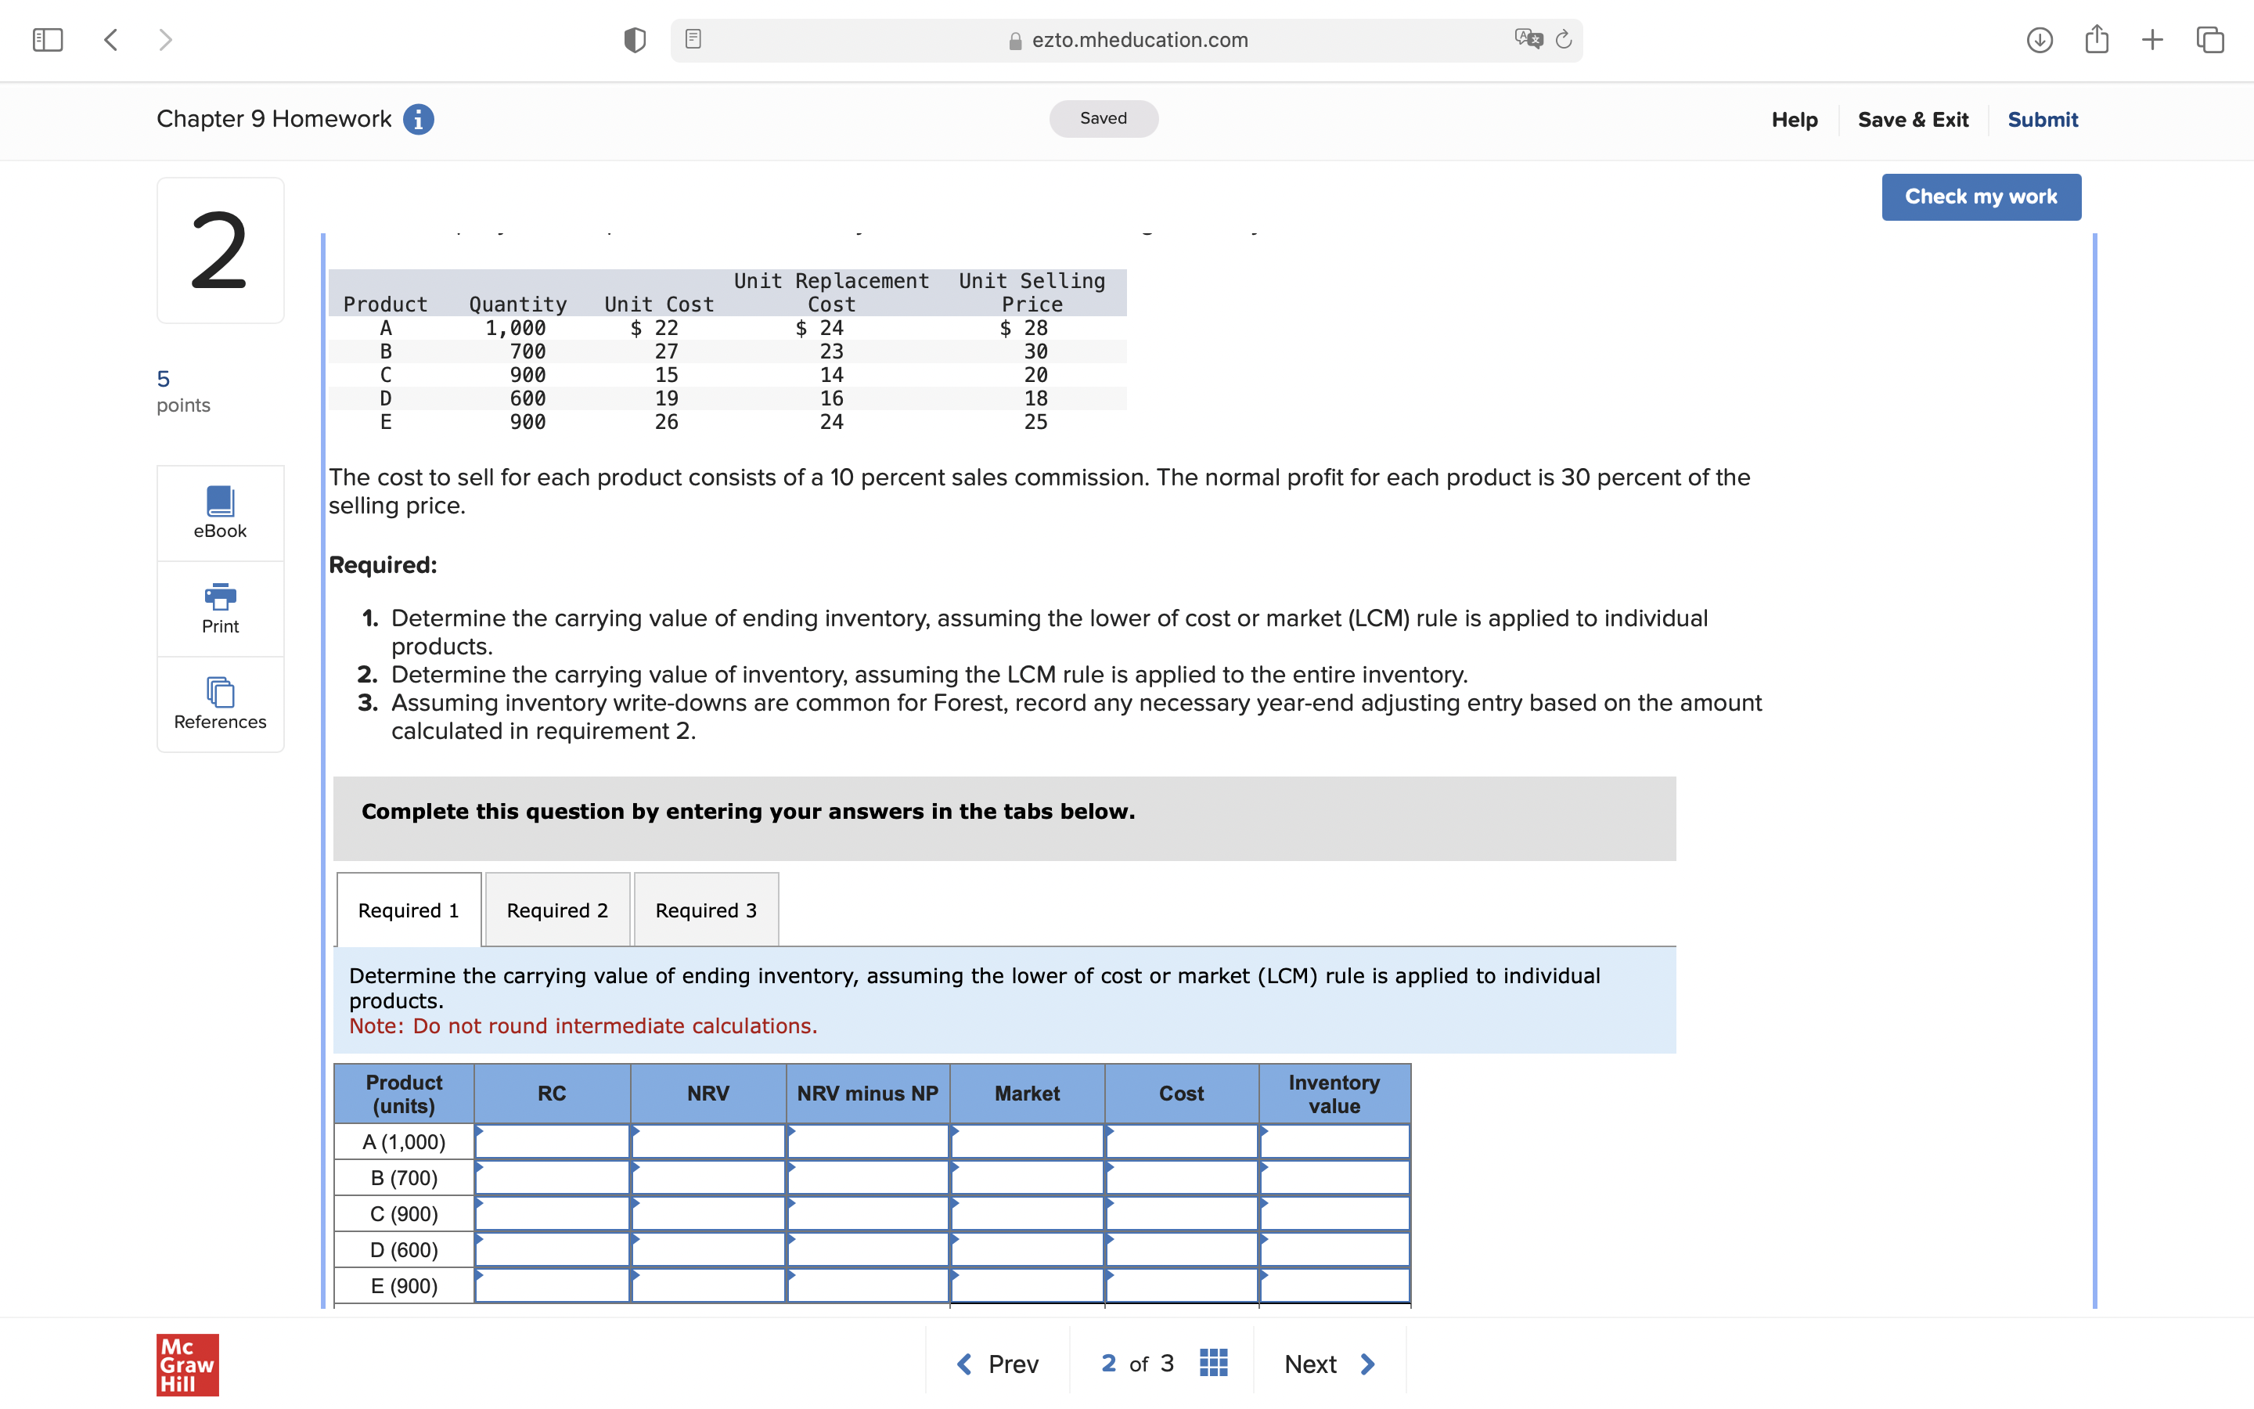
Task: Select the Required 3 tab
Action: (x=705, y=910)
